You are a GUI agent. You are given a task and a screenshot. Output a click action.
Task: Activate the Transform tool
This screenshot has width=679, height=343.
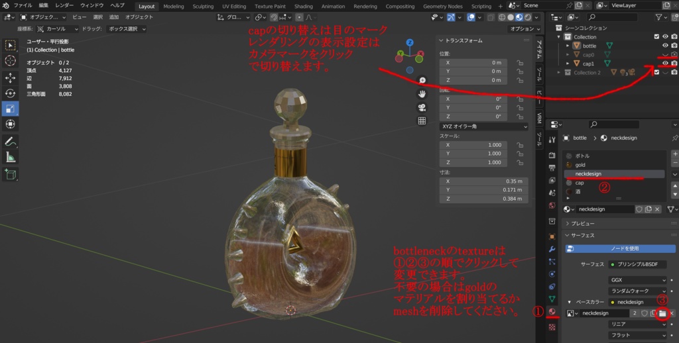(11, 124)
